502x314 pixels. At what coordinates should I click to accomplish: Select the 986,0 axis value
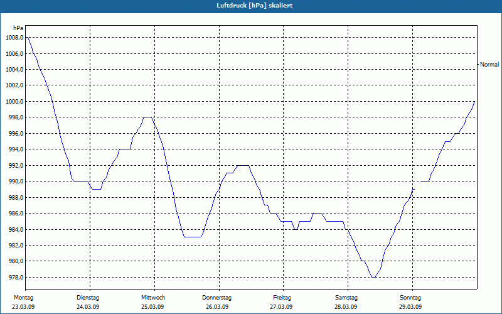point(16,213)
